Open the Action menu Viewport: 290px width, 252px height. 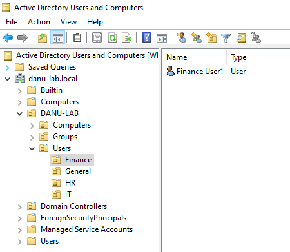(39, 22)
